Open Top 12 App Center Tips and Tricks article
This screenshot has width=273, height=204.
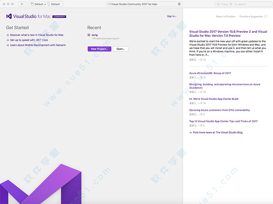pos(223,121)
